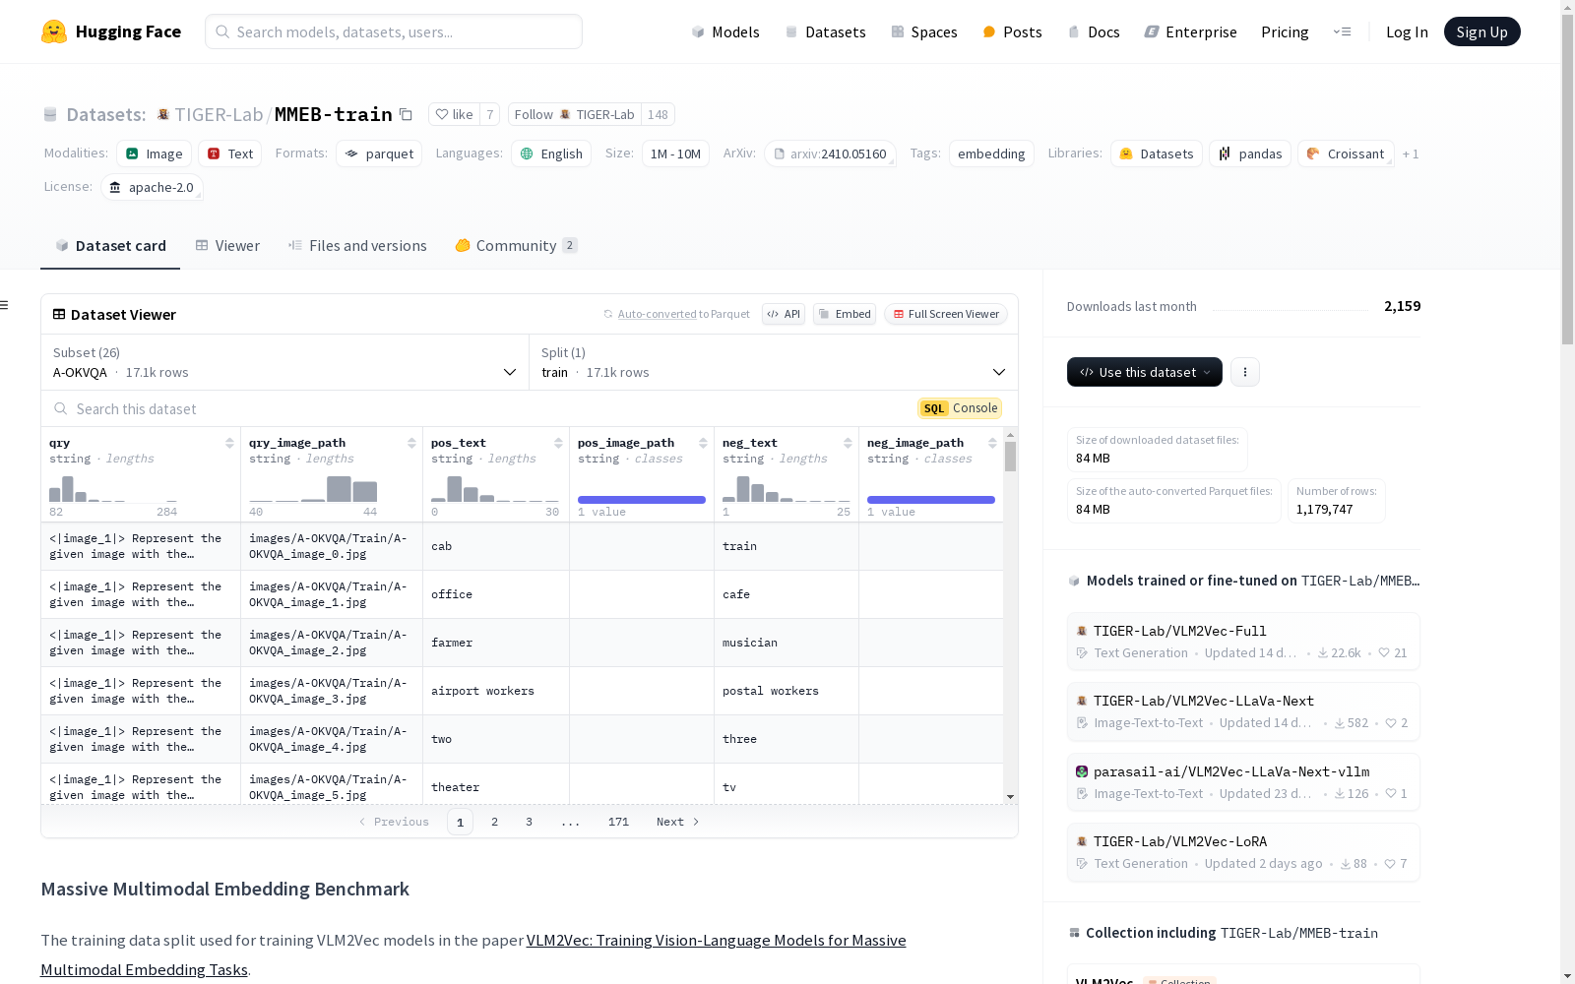Open the SQL Console
1575x984 pixels.
coord(960,408)
